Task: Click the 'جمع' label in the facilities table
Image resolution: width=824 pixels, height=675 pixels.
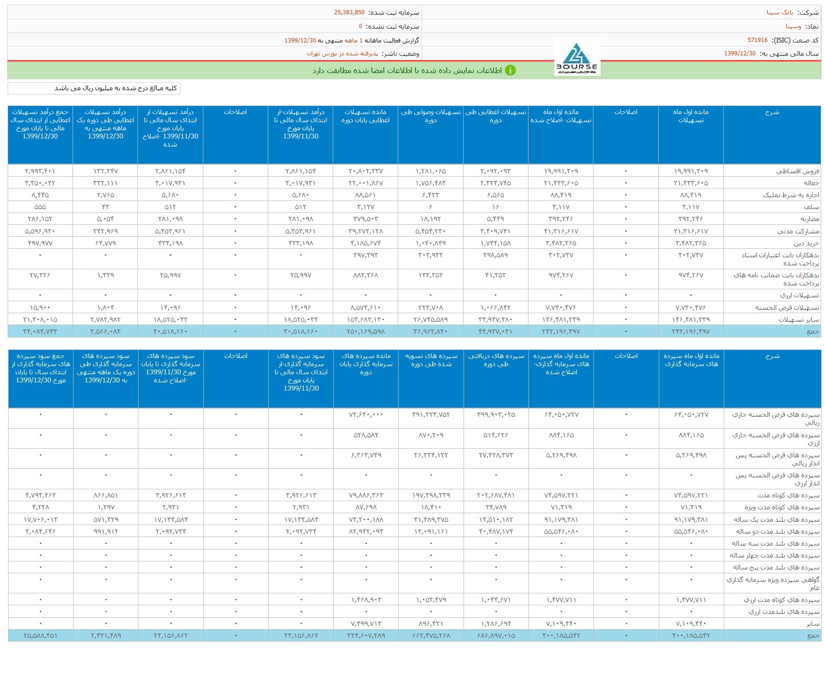Action: coord(813,331)
